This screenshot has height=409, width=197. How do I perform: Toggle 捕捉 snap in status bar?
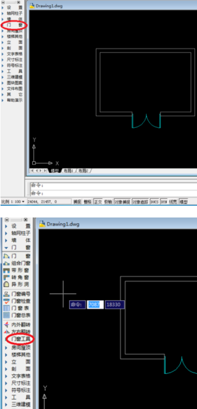77,202
